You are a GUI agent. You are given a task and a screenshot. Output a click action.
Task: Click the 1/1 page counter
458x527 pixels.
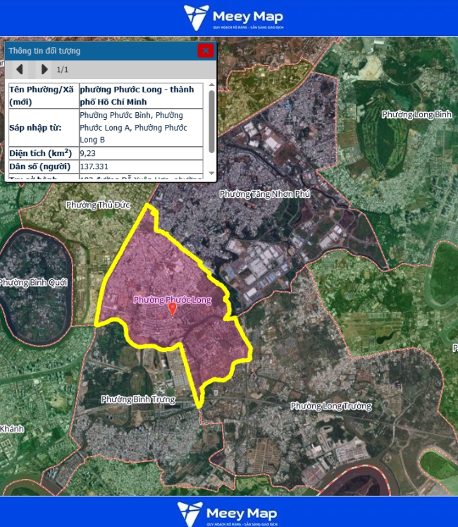(x=63, y=70)
